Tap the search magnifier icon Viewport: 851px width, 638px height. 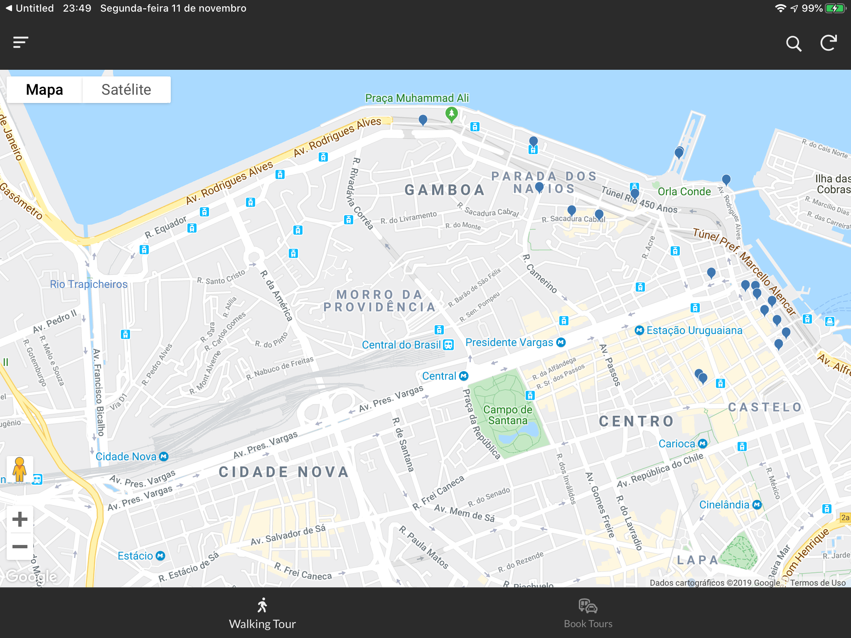(x=793, y=43)
